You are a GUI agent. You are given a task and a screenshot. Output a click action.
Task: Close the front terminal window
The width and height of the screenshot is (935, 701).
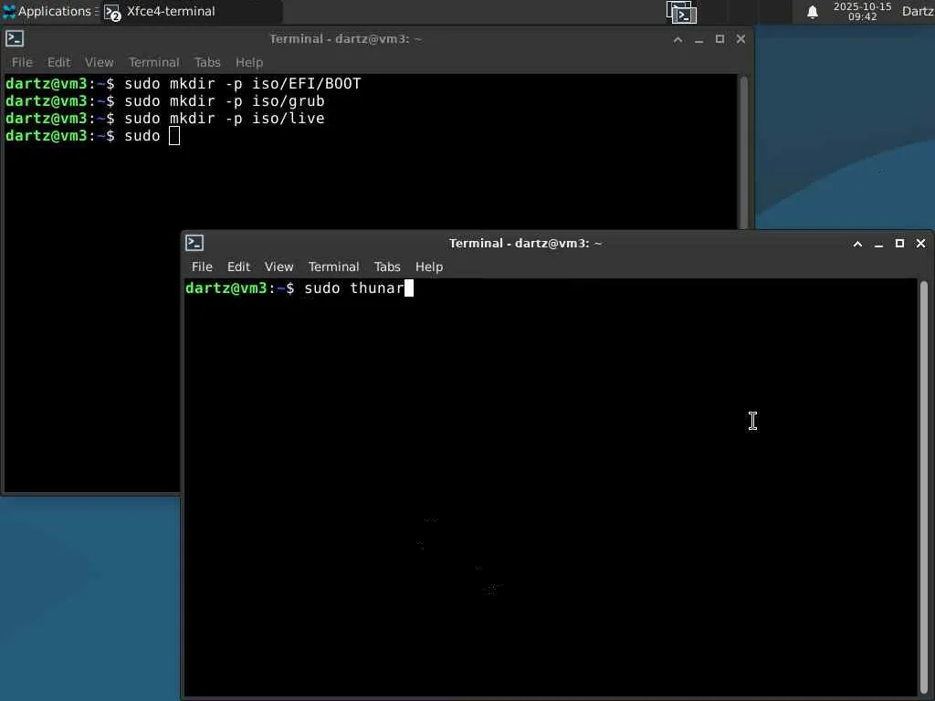(x=920, y=244)
